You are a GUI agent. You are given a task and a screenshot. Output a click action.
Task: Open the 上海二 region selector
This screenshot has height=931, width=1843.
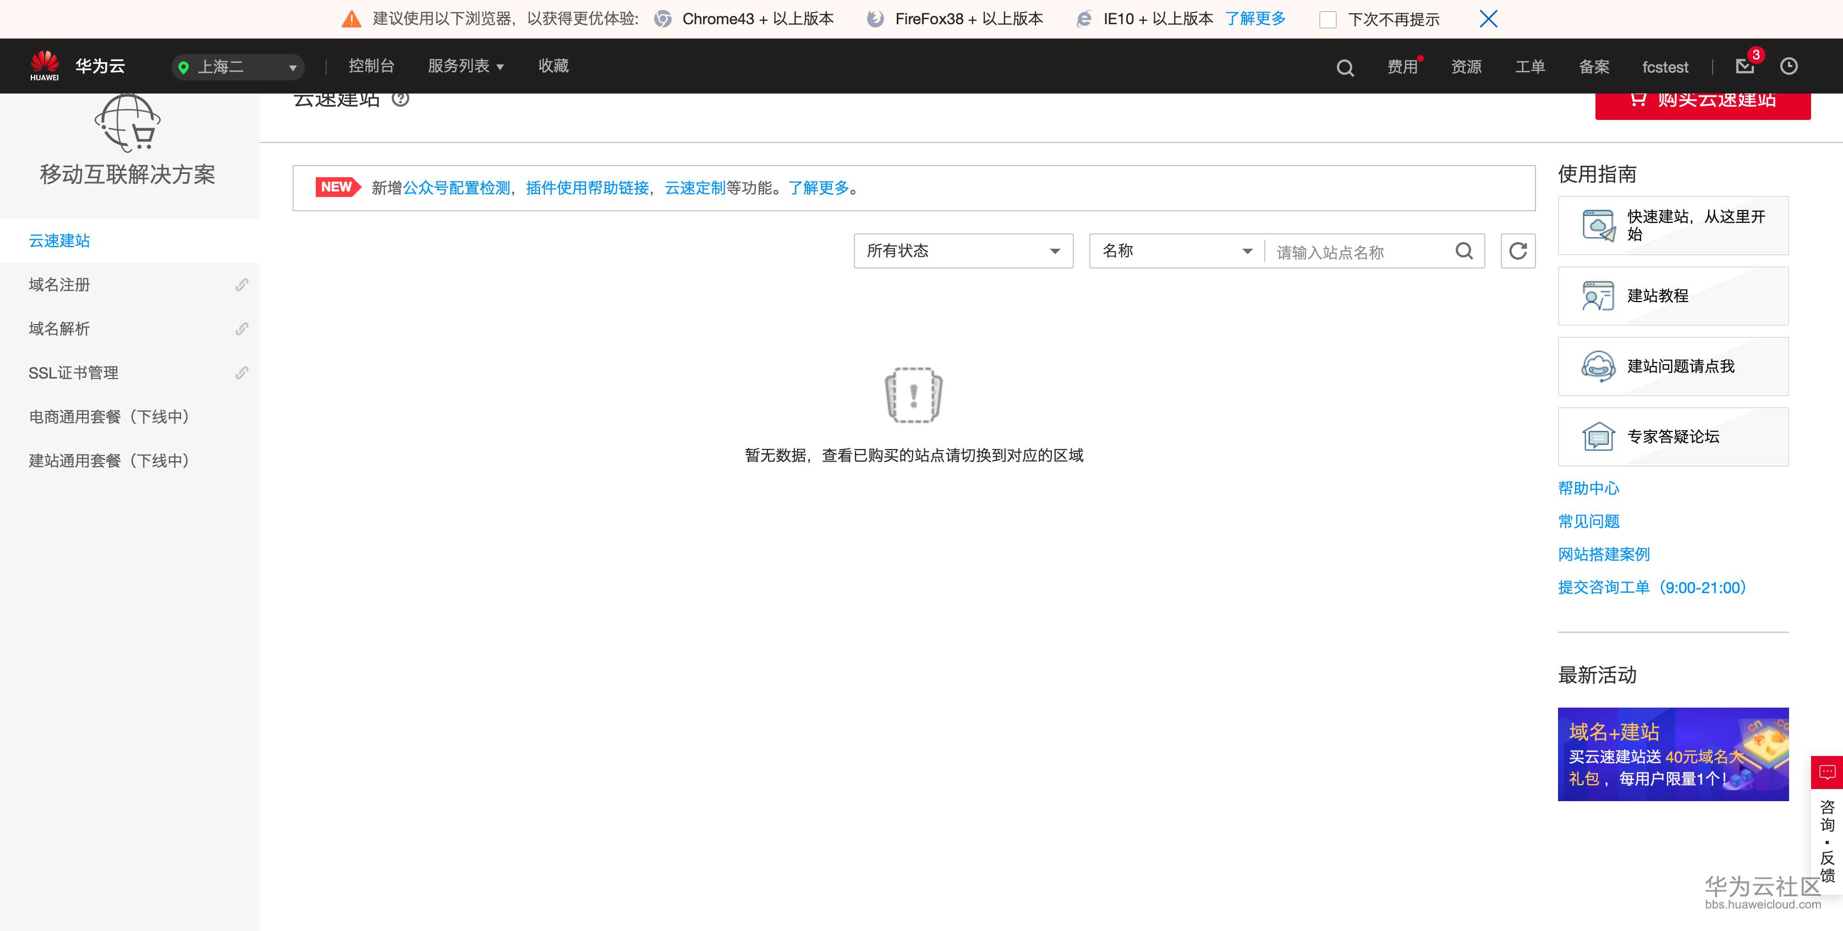(x=236, y=67)
